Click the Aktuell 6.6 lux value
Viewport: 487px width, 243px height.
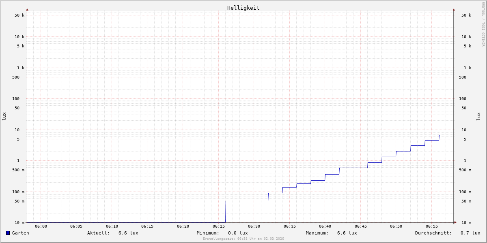click(x=128, y=233)
